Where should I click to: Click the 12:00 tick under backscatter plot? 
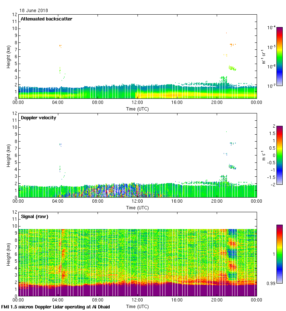point(137,103)
